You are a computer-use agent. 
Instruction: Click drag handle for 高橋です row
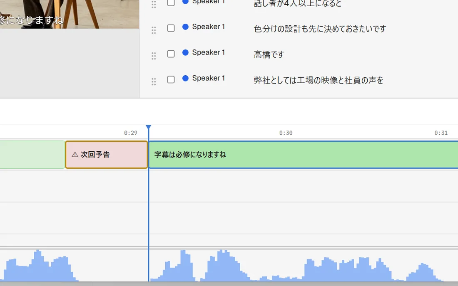tap(154, 56)
